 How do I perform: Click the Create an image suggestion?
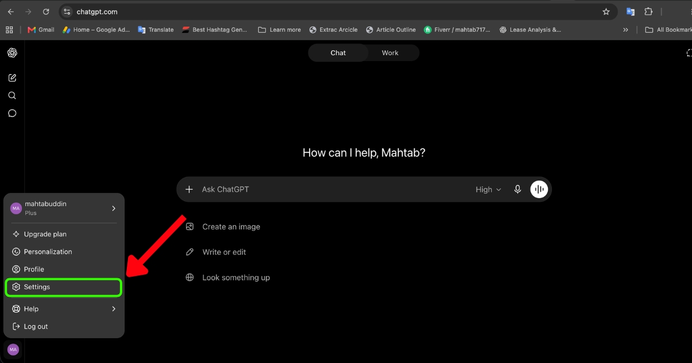[223, 227]
